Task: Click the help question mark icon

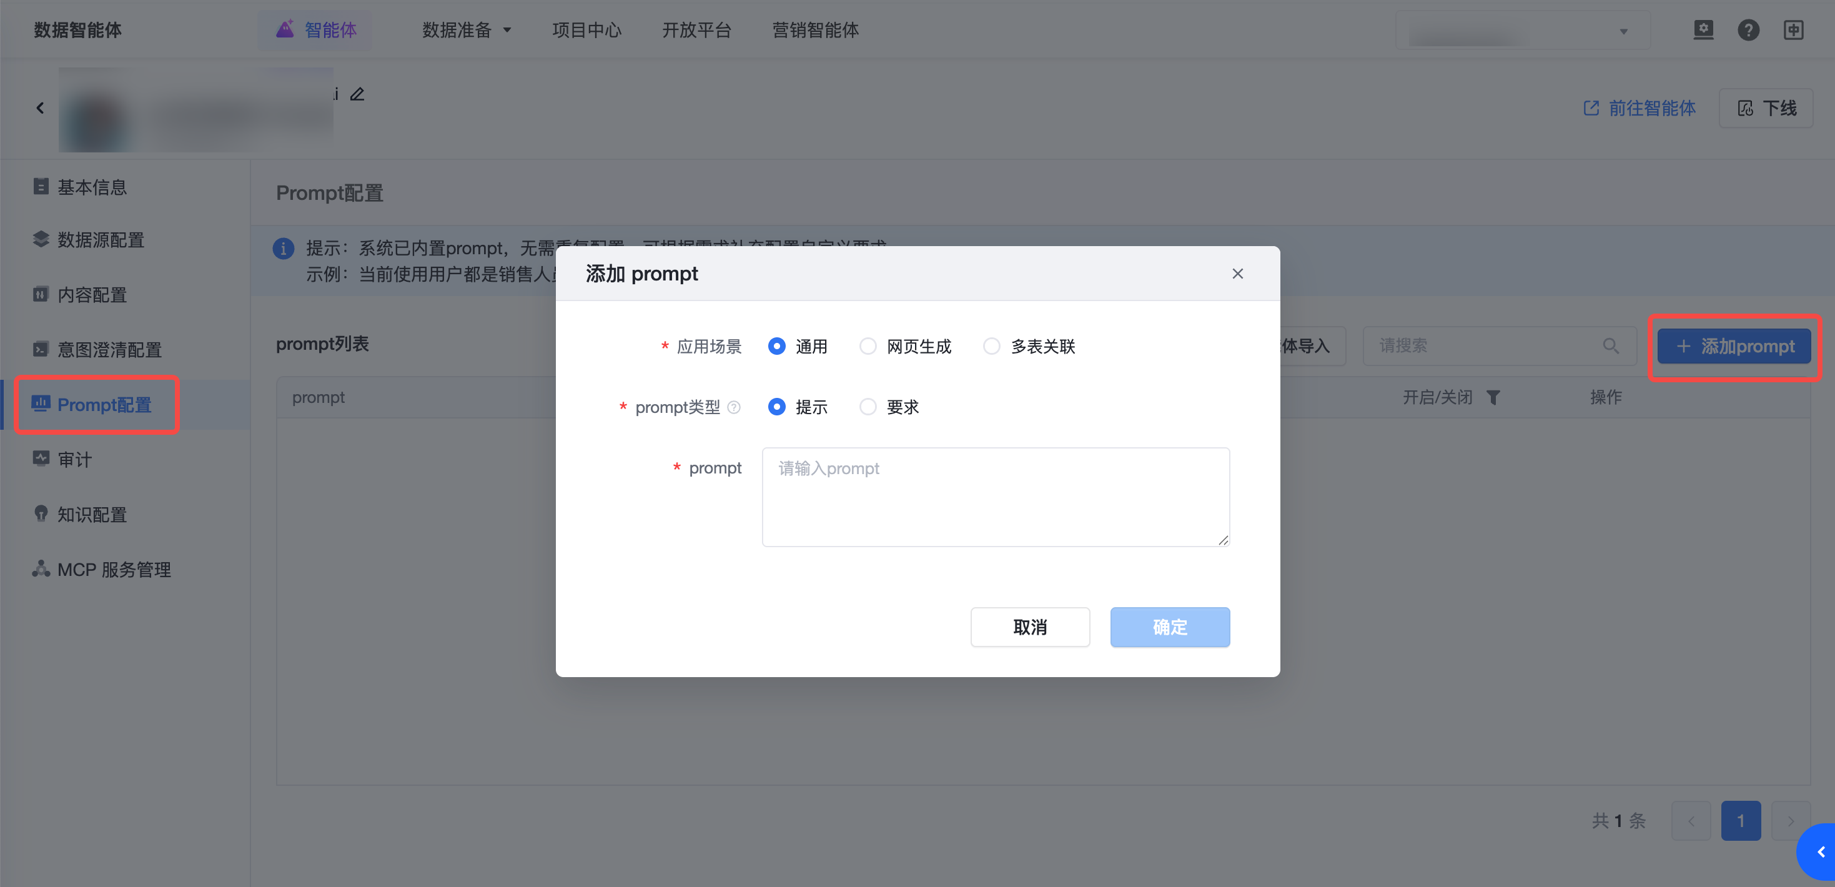Action: [x=1748, y=30]
